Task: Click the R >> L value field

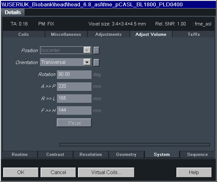Action: click(74, 98)
